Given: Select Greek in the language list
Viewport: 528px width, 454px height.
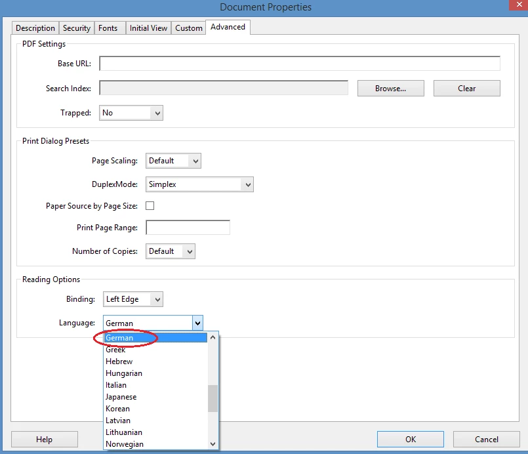Looking at the screenshot, I should coord(155,350).
